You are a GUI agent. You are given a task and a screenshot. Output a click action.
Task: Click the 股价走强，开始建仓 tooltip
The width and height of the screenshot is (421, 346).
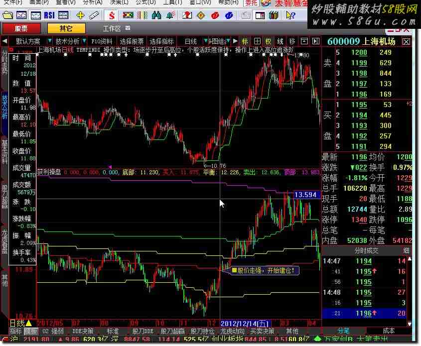[x=265, y=270]
